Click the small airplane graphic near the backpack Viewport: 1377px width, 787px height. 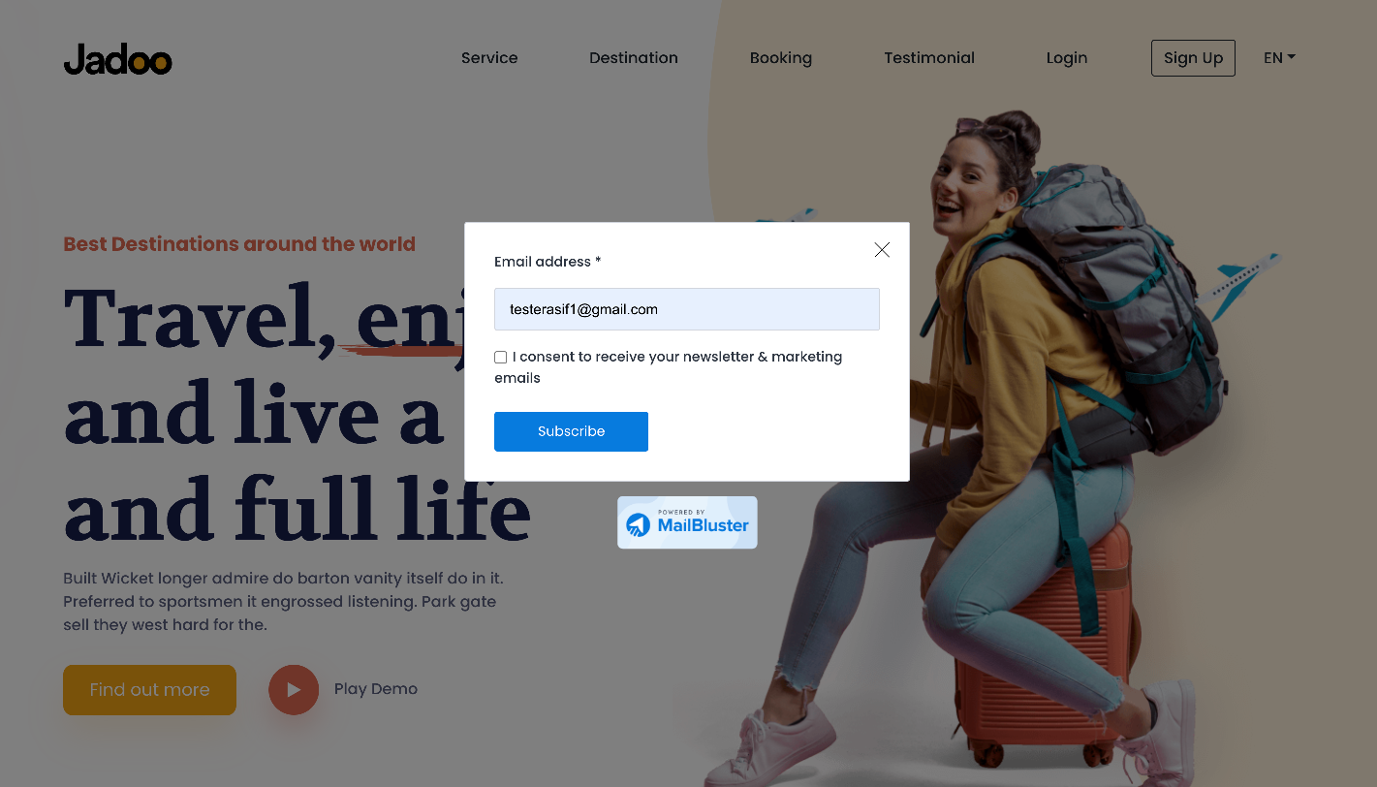pyautogui.click(x=1243, y=284)
